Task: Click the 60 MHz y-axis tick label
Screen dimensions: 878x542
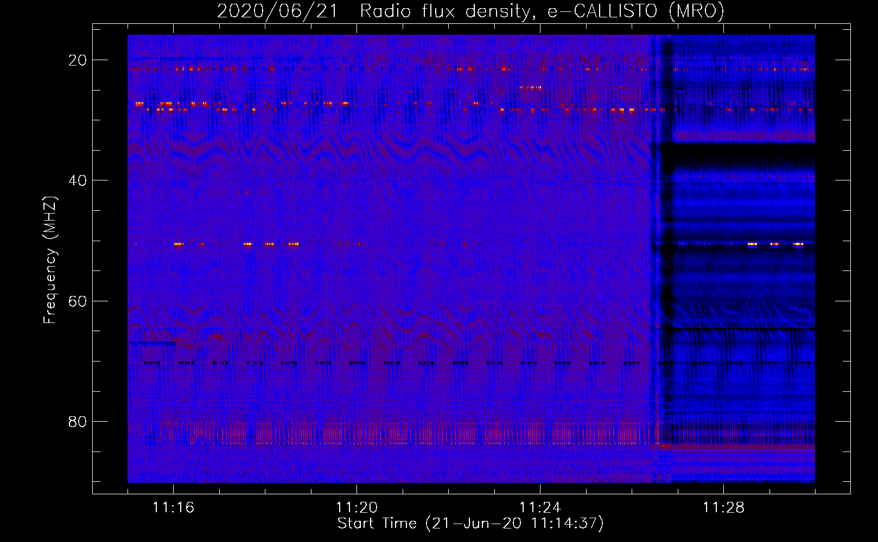Action: [x=78, y=301]
